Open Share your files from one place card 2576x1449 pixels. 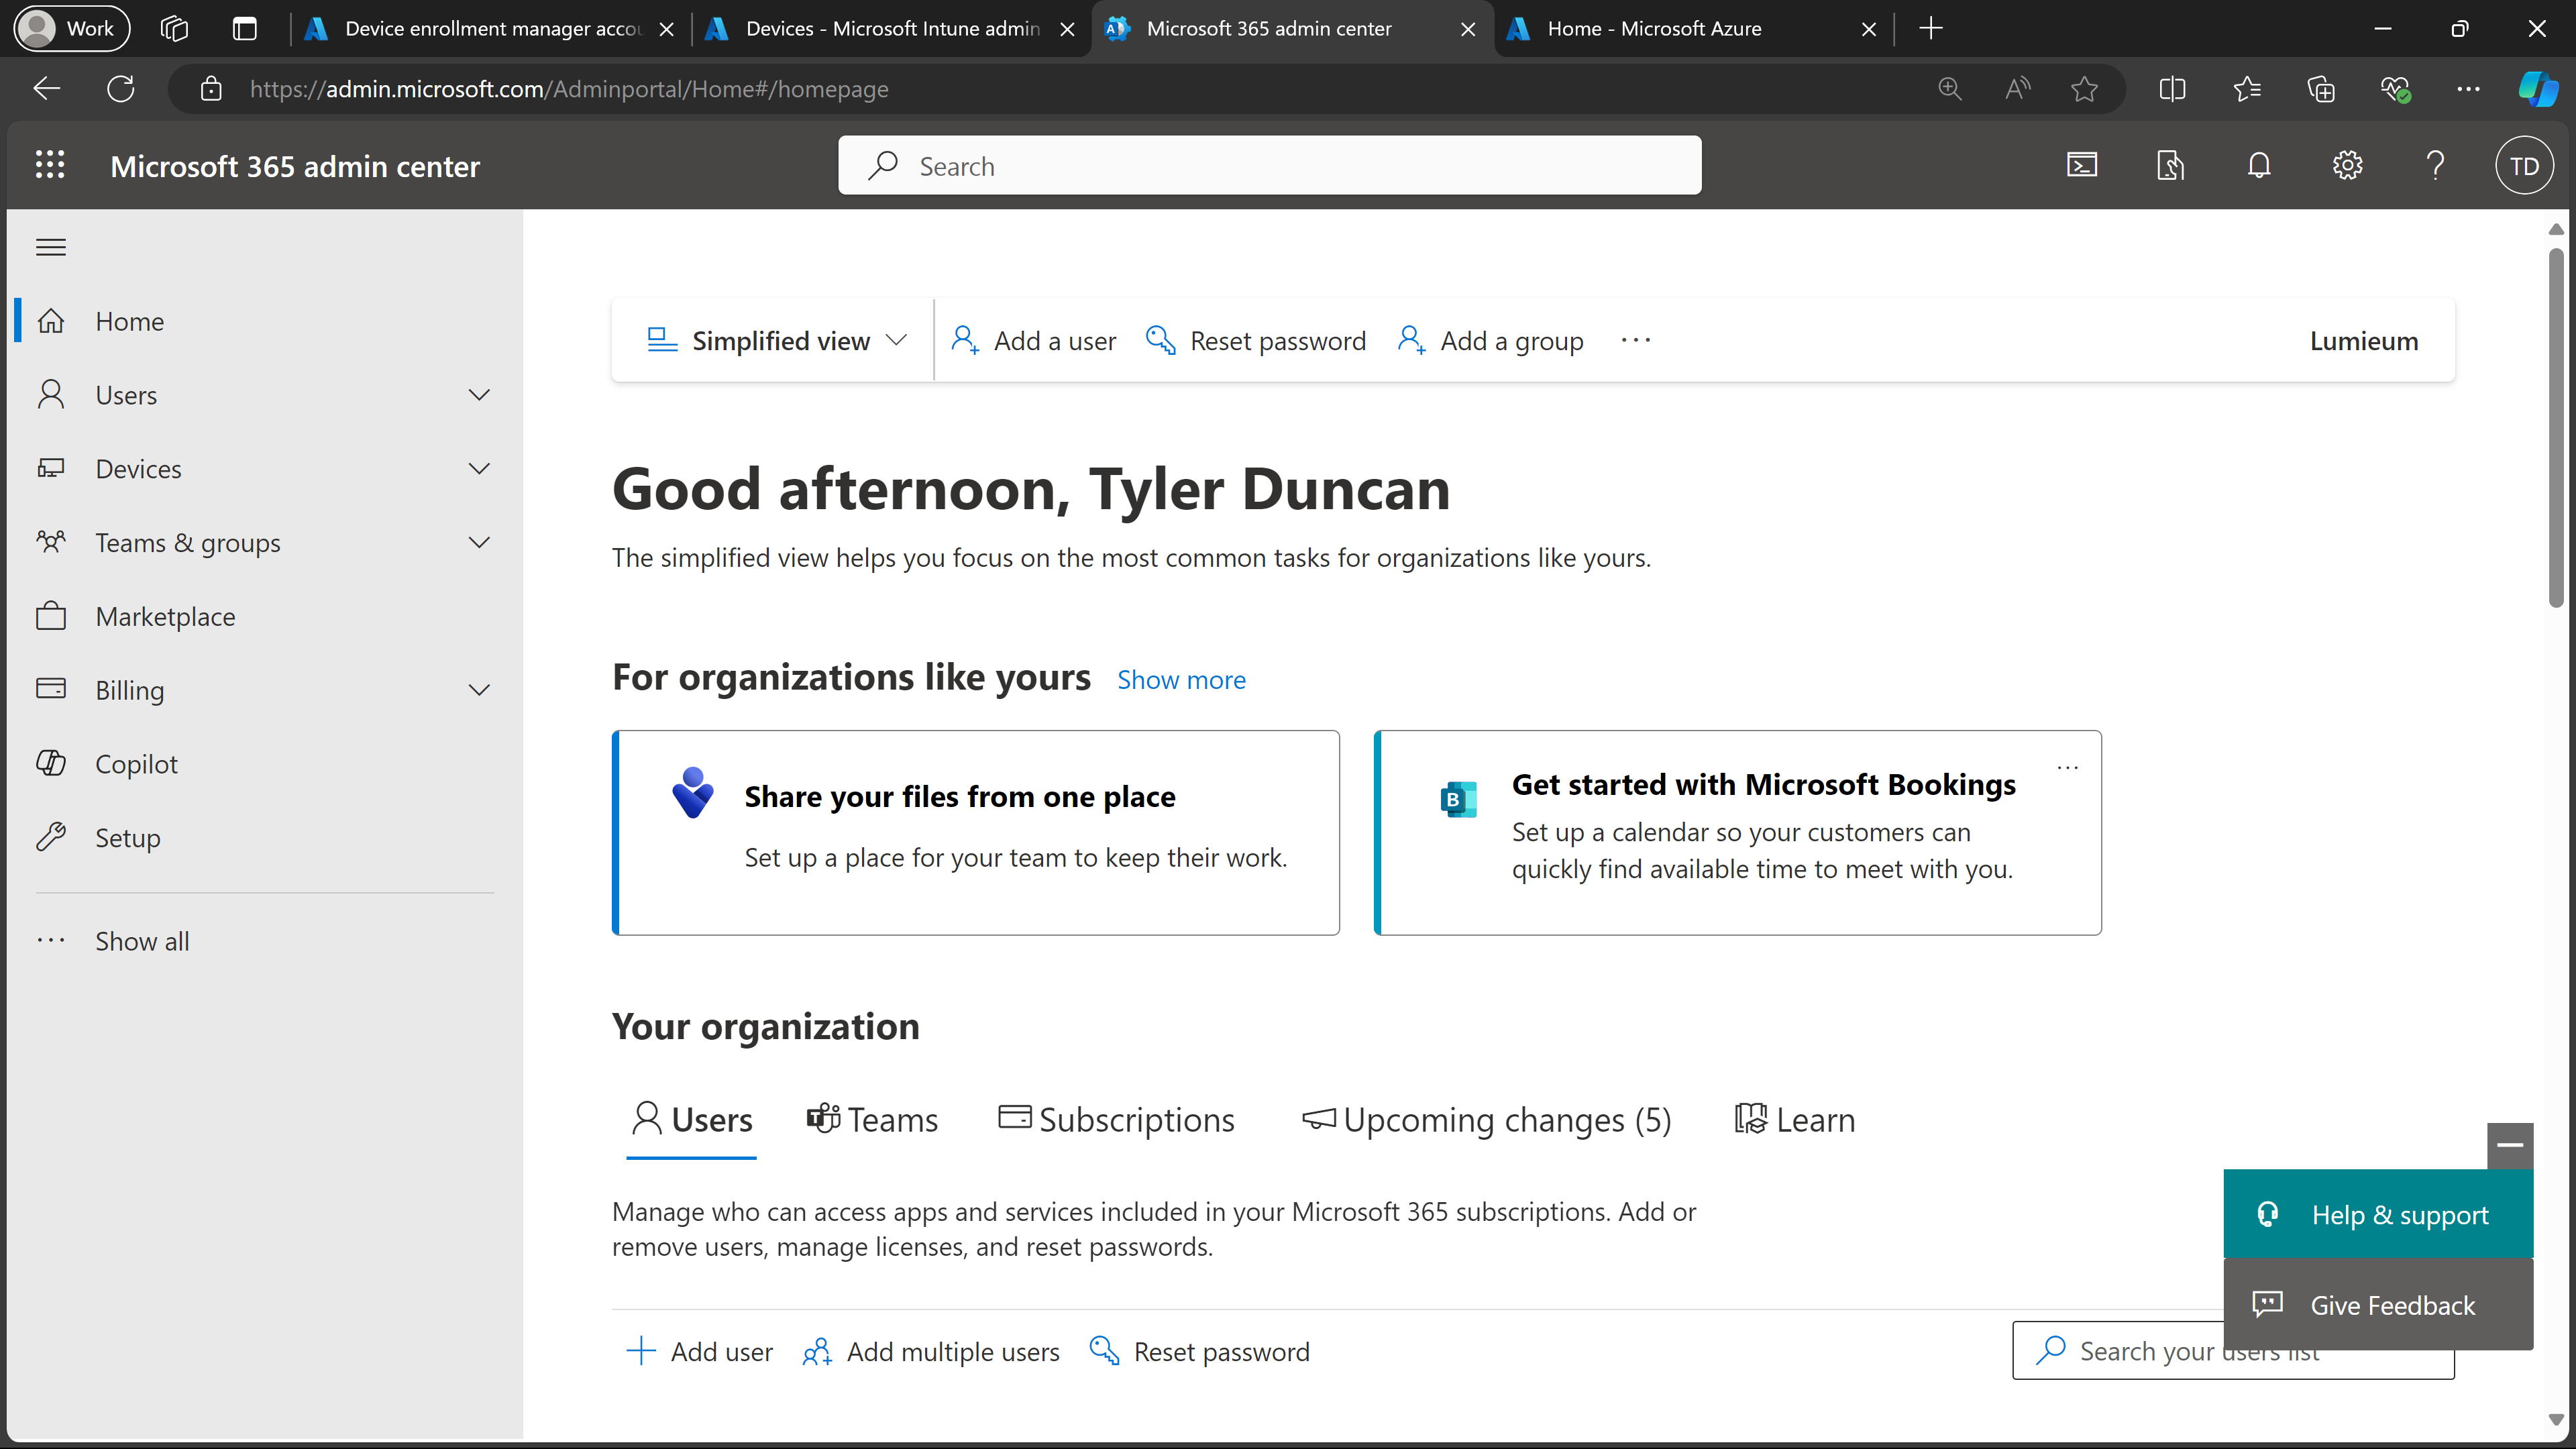click(x=976, y=833)
